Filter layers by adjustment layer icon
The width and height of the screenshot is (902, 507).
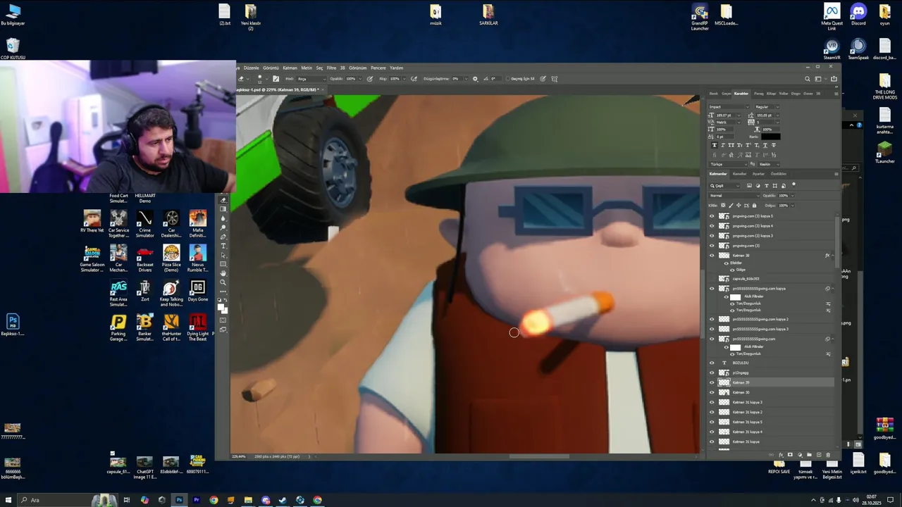(x=758, y=186)
